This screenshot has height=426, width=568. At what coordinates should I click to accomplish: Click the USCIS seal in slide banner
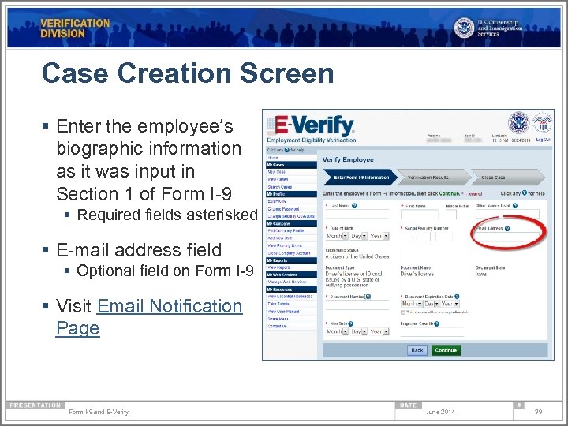click(464, 28)
